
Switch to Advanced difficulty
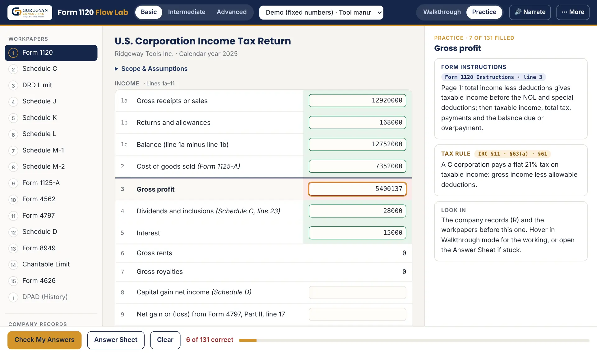pos(232,12)
